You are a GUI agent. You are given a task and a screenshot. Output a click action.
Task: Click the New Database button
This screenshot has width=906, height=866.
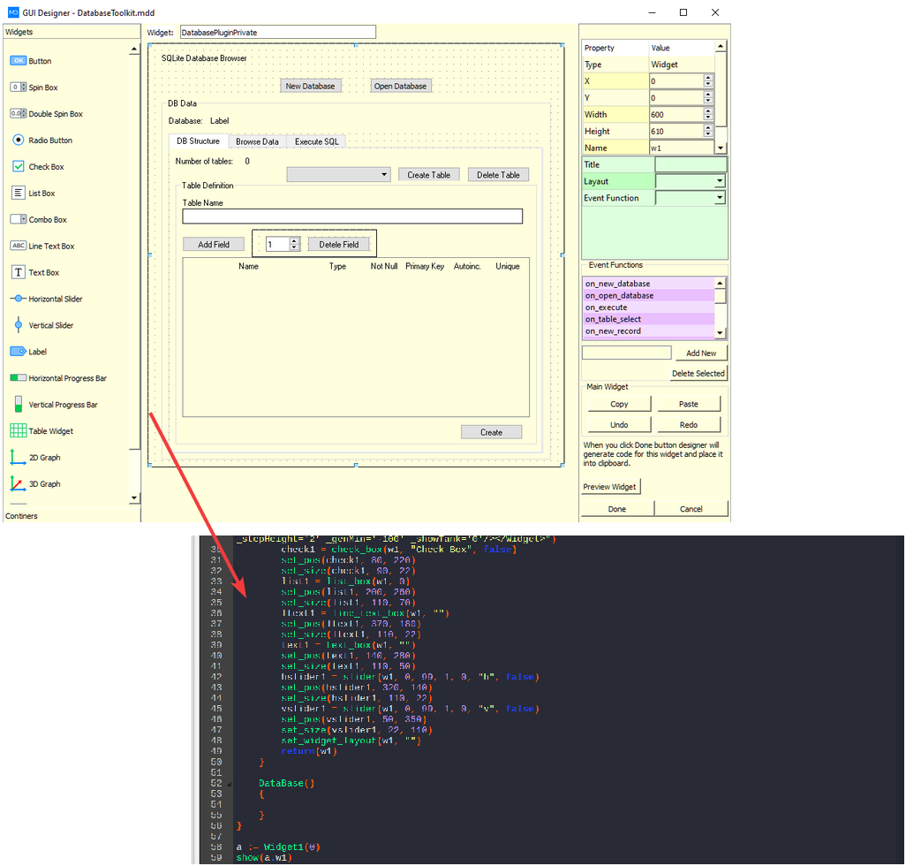[x=310, y=86]
